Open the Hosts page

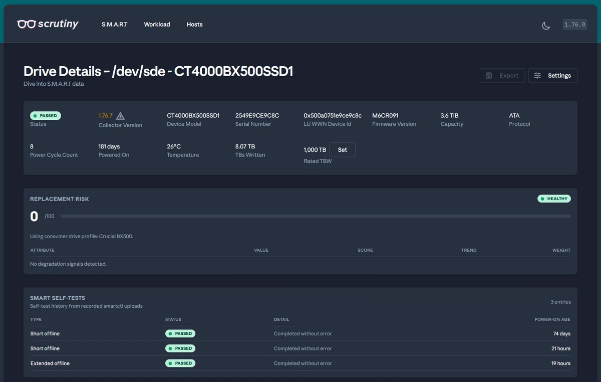tap(195, 25)
